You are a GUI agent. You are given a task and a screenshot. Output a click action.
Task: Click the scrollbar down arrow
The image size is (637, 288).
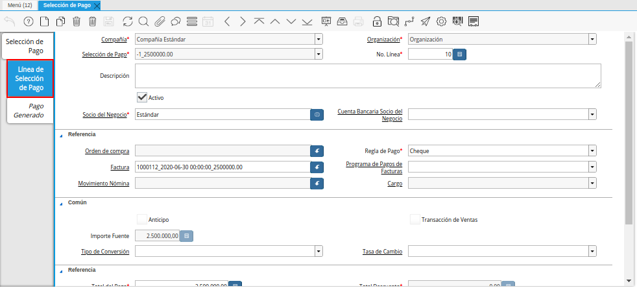(629, 281)
